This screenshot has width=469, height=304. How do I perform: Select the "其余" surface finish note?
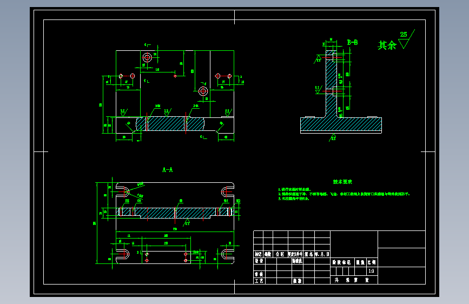[x=387, y=45]
